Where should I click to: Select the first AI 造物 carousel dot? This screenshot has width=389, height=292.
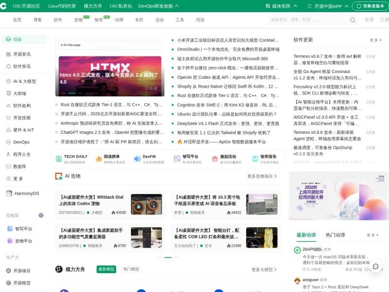(159, 257)
